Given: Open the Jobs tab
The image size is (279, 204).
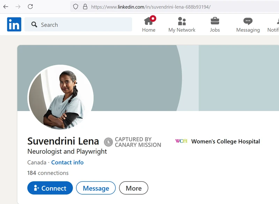Looking at the screenshot, I should point(215,24).
